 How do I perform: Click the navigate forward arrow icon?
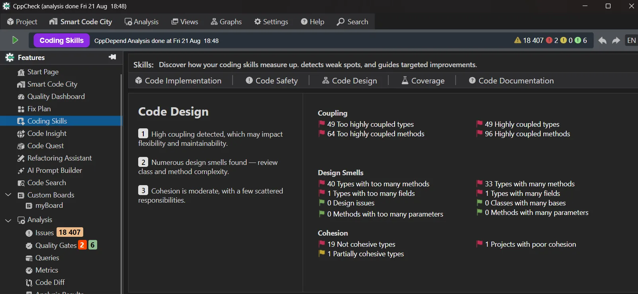pyautogui.click(x=616, y=41)
